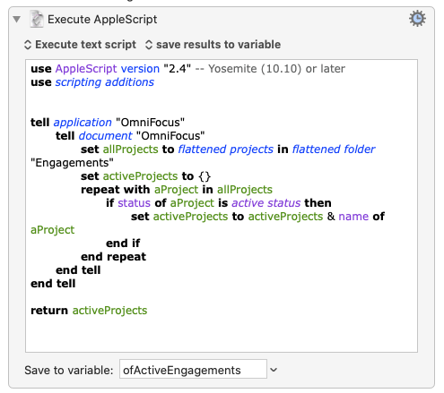The height and width of the screenshot is (393, 444).
Task: Click the "if status of aProject" line
Action: [219, 203]
